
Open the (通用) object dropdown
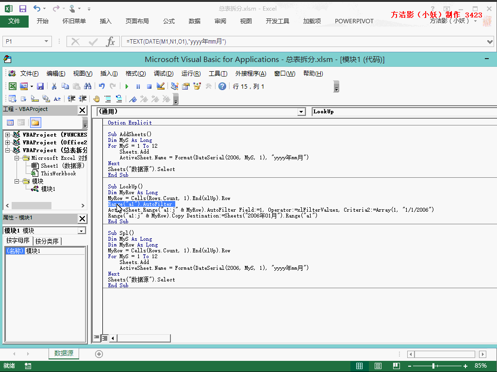(301, 112)
